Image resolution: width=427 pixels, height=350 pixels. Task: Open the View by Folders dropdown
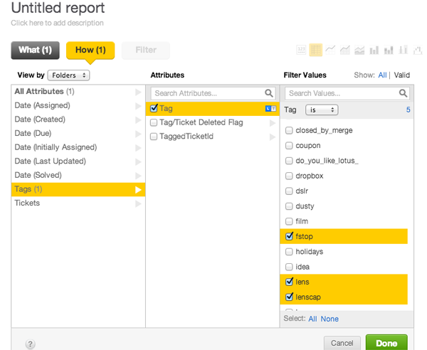pyautogui.click(x=68, y=75)
